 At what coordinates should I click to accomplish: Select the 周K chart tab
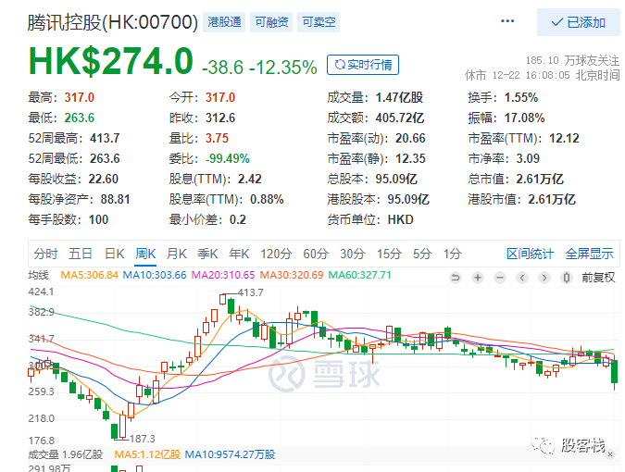click(x=145, y=254)
